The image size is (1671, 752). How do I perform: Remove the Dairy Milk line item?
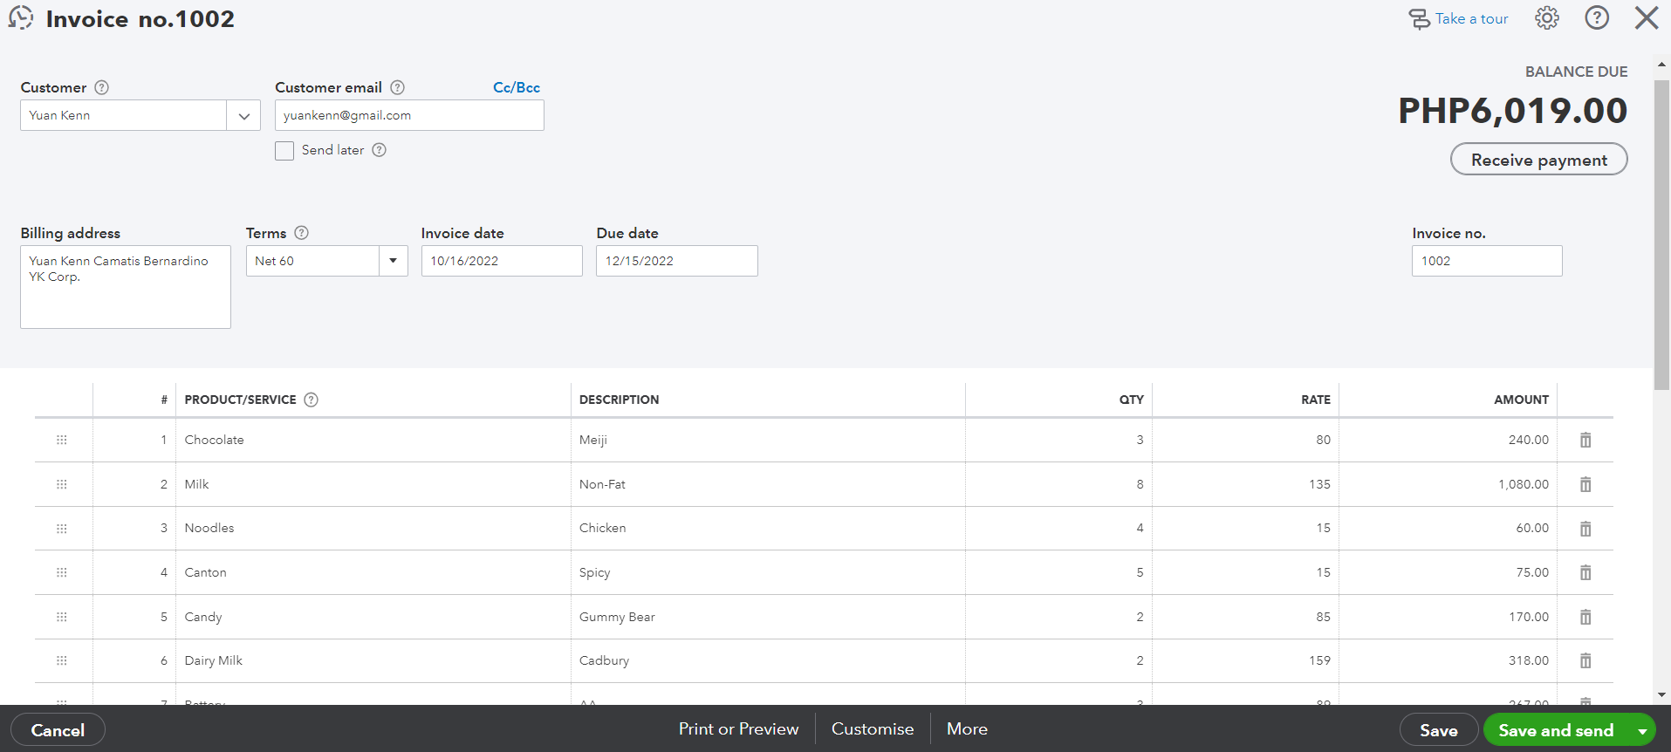pos(1585,661)
